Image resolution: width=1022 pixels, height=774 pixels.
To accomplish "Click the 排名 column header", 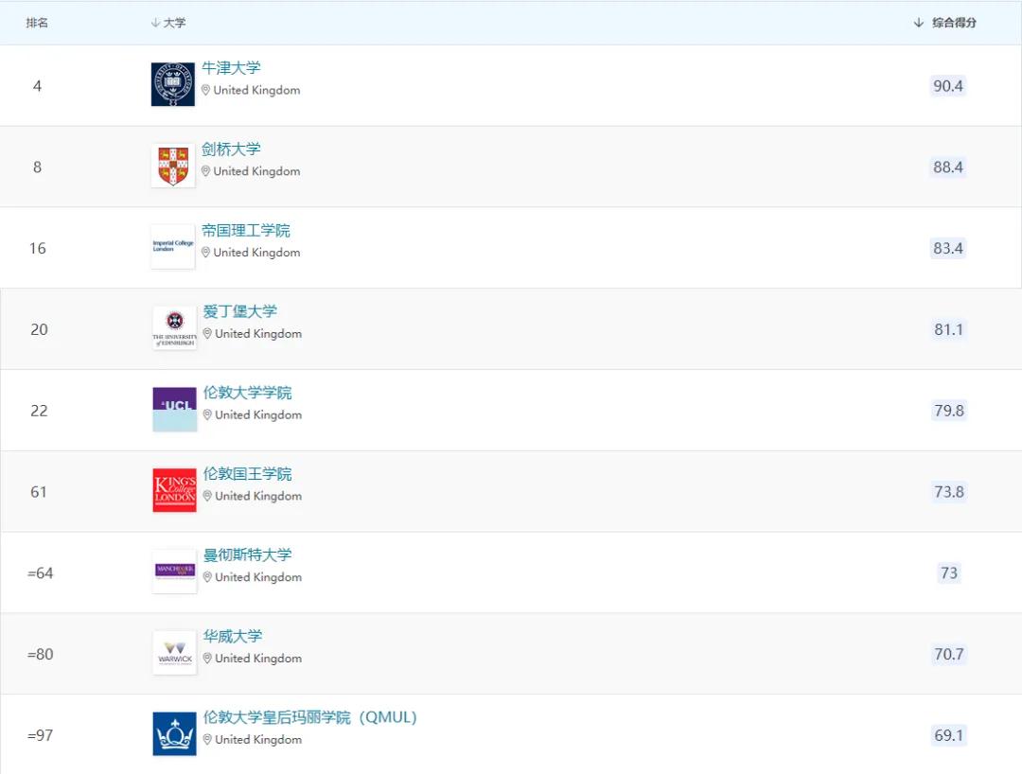I will coord(37,23).
